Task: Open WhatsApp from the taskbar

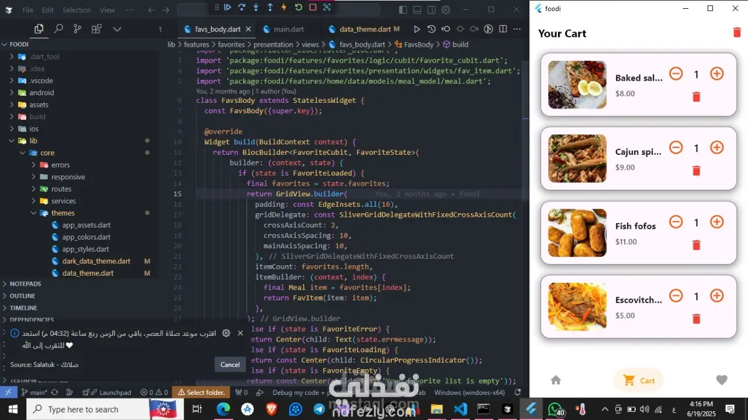Action: pyautogui.click(x=555, y=409)
